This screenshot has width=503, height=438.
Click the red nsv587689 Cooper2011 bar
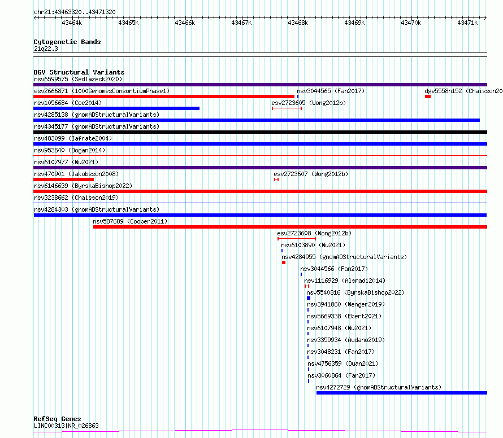(290, 227)
